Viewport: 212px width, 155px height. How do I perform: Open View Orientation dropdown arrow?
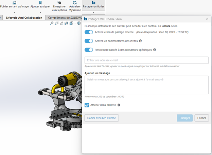75,23
